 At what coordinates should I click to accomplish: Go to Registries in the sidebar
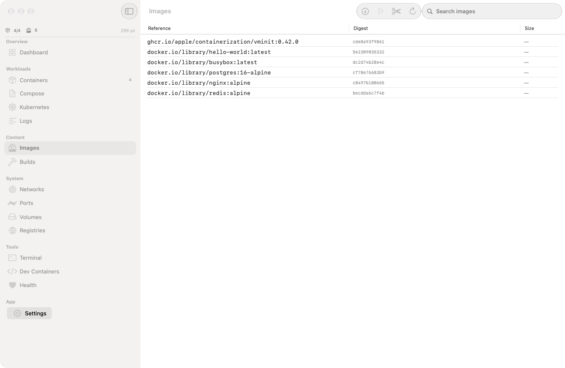[70, 230]
